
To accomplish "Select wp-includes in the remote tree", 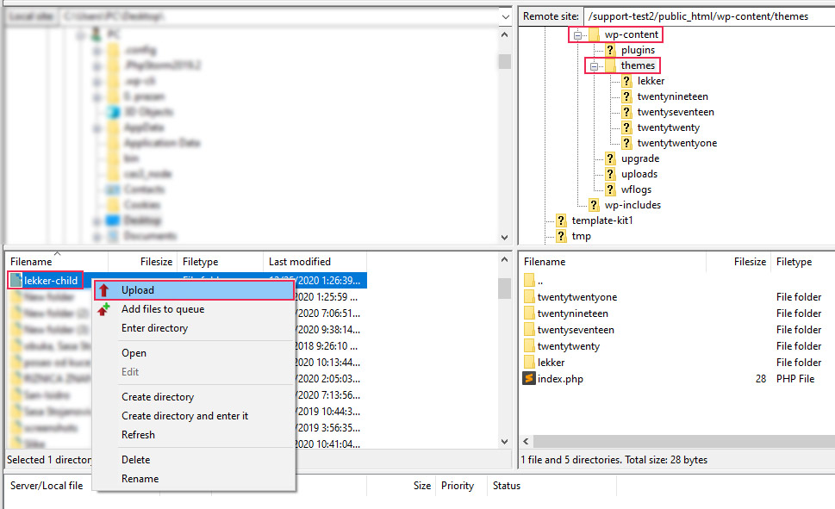I will (632, 205).
